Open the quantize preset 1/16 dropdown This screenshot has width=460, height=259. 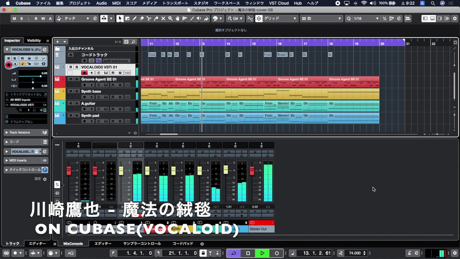point(366,19)
